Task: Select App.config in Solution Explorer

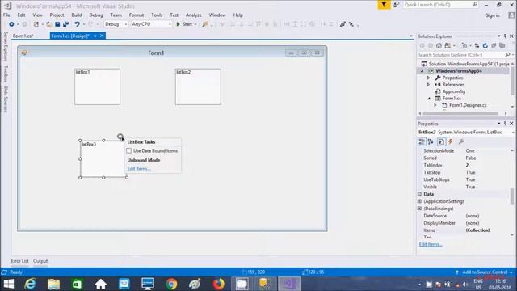Action: click(x=454, y=91)
